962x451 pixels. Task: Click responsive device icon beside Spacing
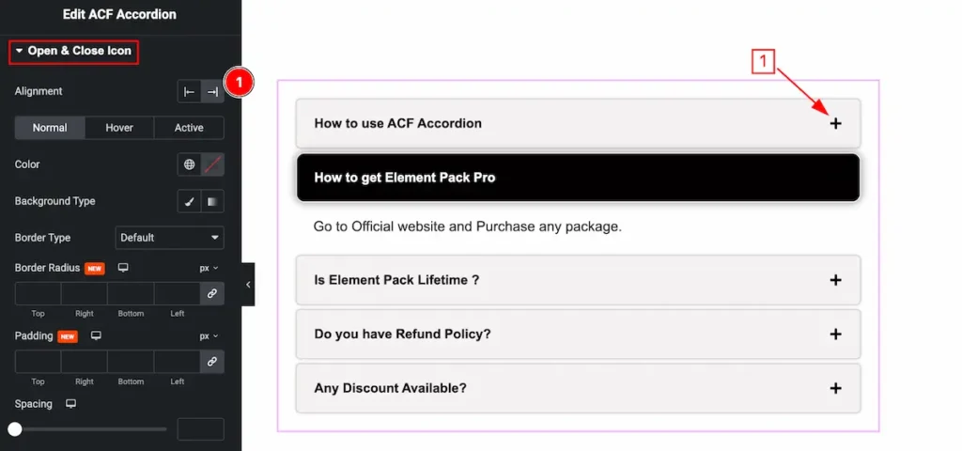point(71,404)
